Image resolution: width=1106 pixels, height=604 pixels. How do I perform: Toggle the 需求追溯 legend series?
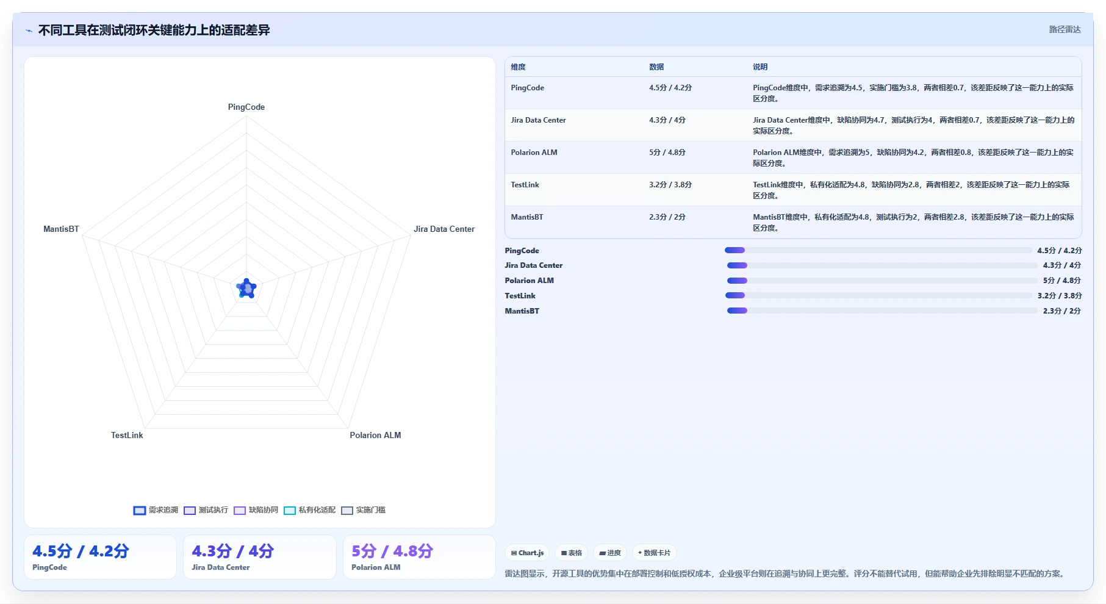coord(156,510)
